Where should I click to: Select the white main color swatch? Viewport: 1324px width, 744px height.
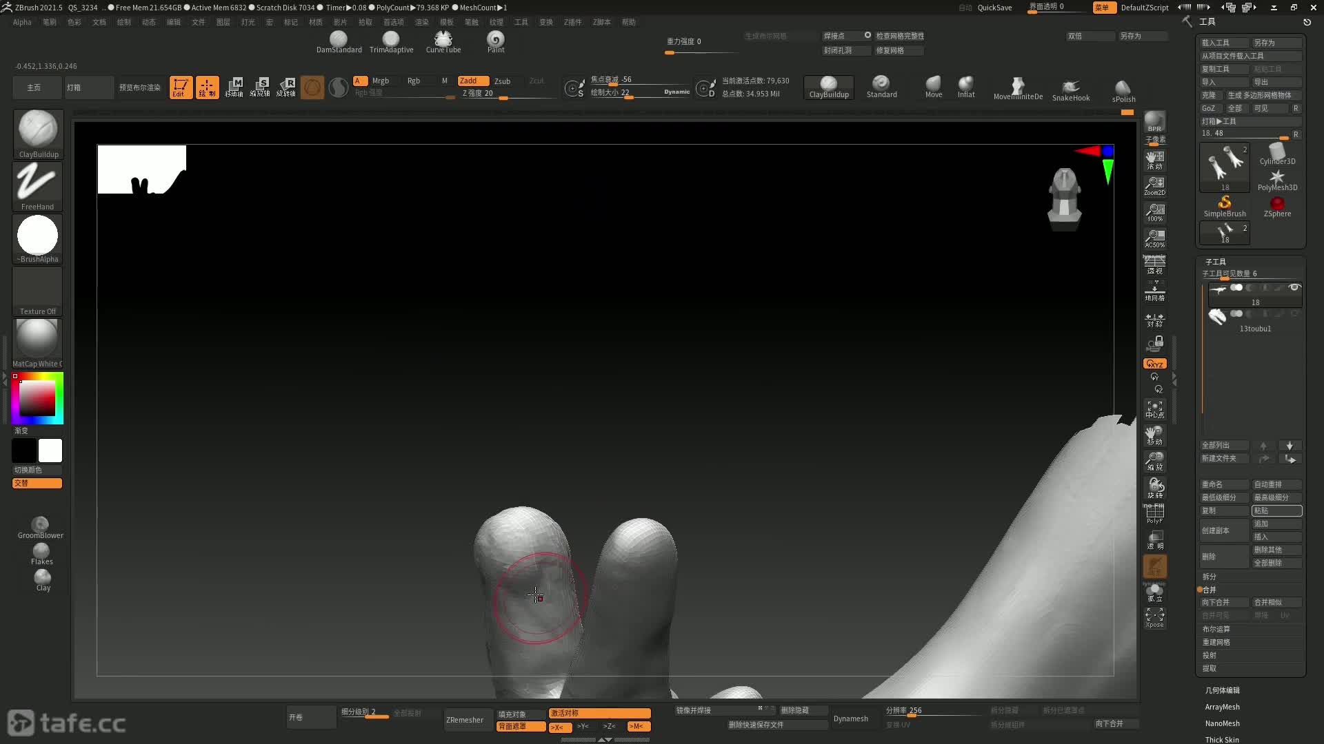[x=50, y=451]
